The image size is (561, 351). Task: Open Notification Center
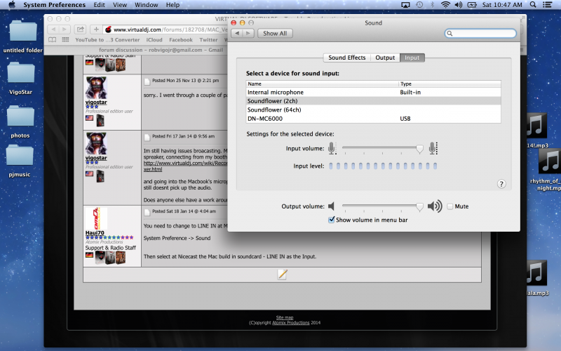pyautogui.click(x=547, y=5)
